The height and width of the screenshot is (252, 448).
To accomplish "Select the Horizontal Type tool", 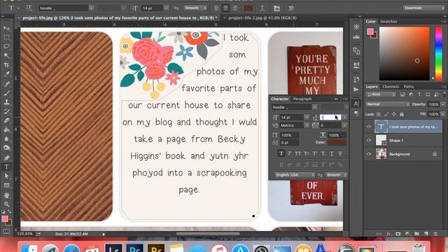I will coord(6,167).
